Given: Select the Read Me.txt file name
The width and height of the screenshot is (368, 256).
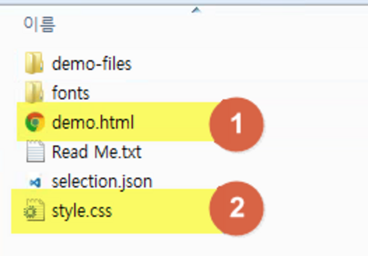Looking at the screenshot, I should (97, 152).
